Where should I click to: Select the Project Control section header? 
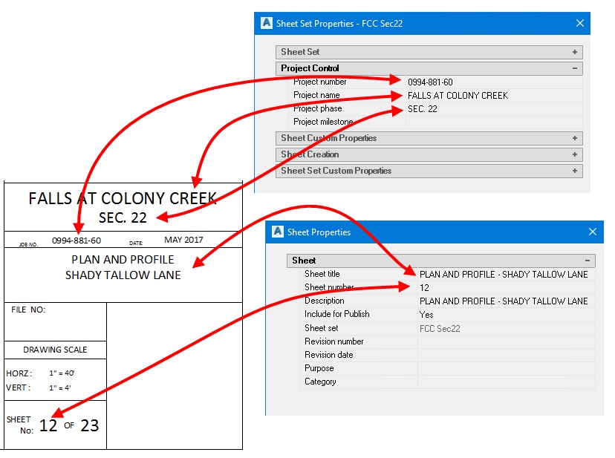(429, 68)
